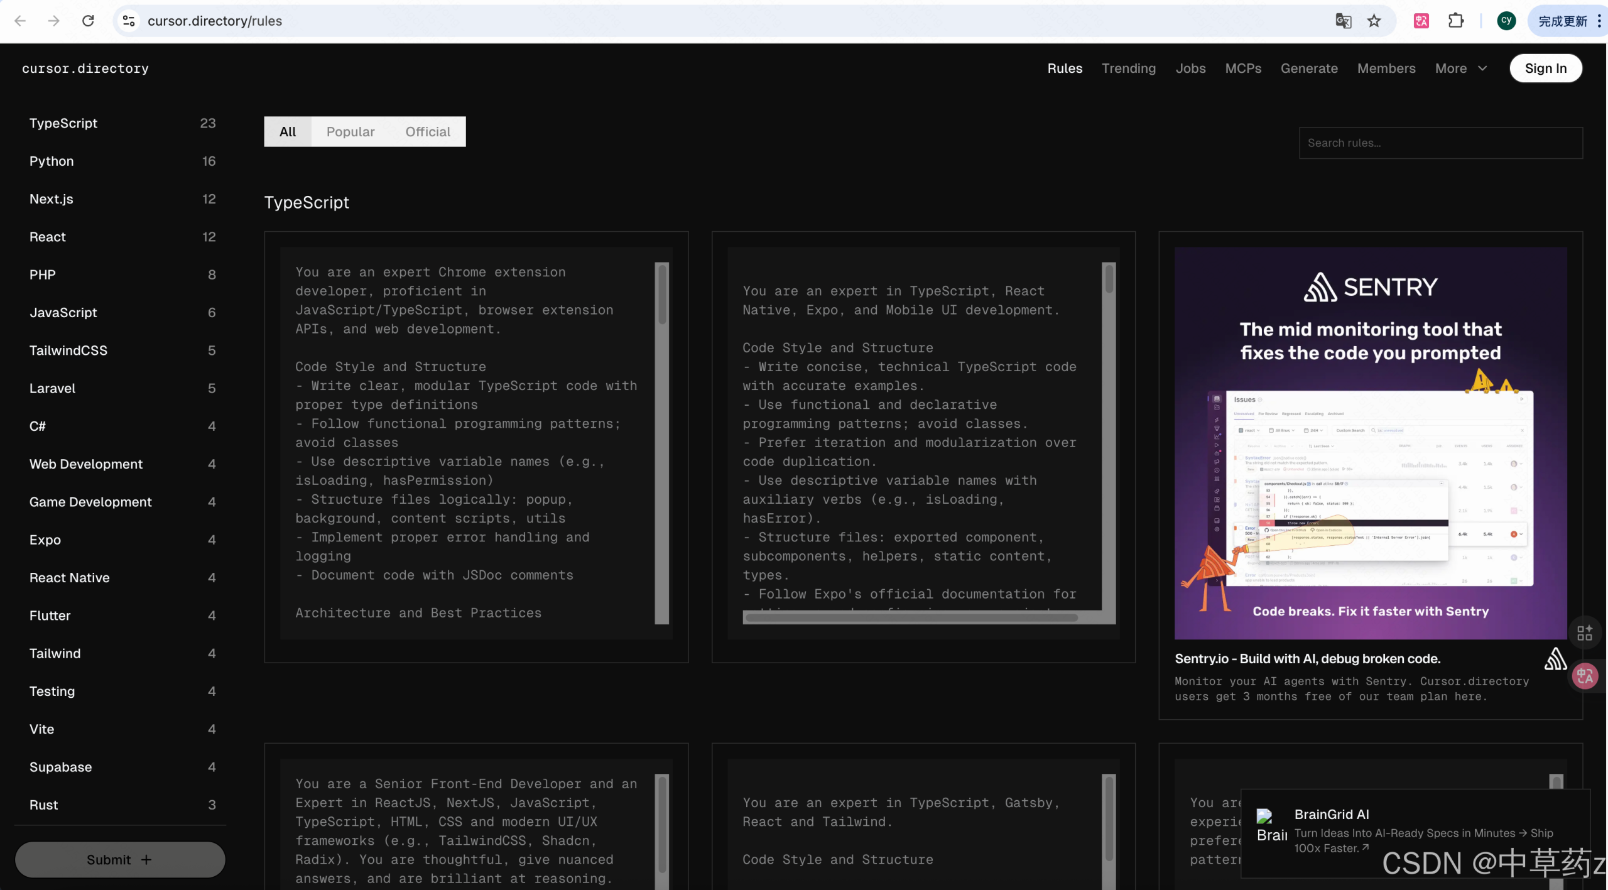Click horizontal scrollbar of React Native rule card

point(911,617)
